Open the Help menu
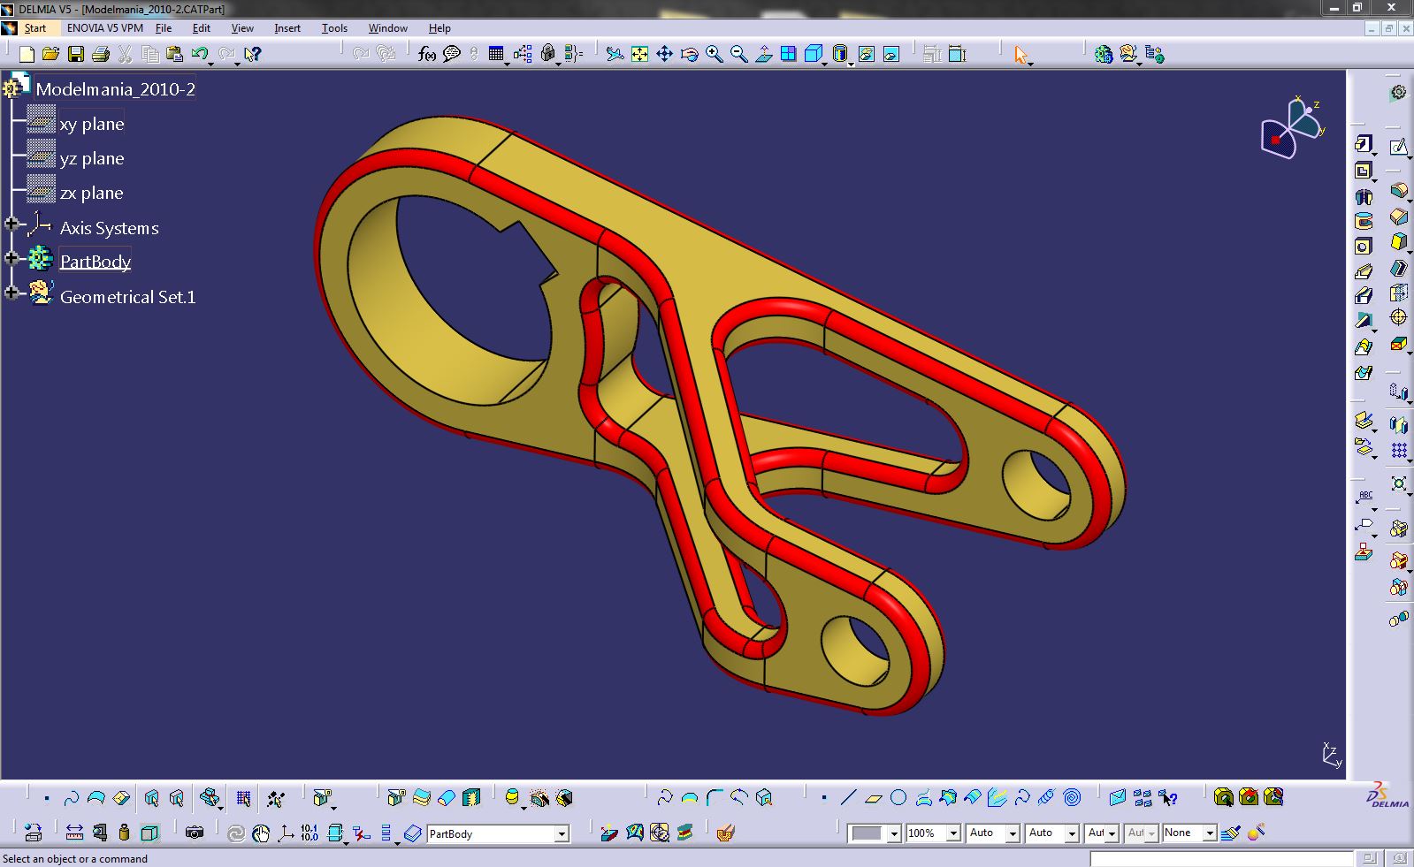Screen dimensions: 1414x867 pos(439,27)
